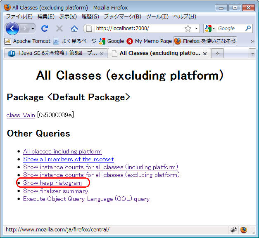Bookmark this page with the star icon
Viewport: 259px width, 238px height.
pyautogui.click(x=188, y=28)
